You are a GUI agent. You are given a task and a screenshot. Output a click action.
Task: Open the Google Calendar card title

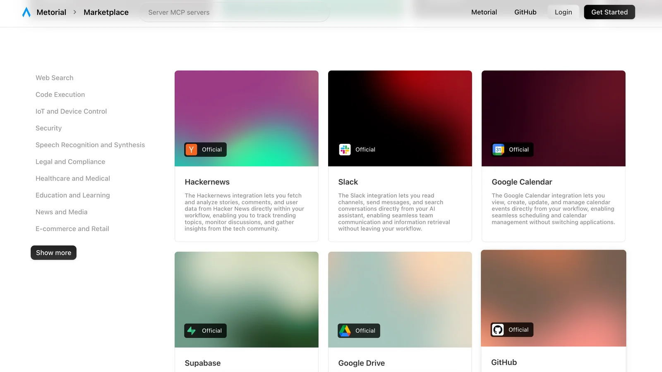click(522, 182)
